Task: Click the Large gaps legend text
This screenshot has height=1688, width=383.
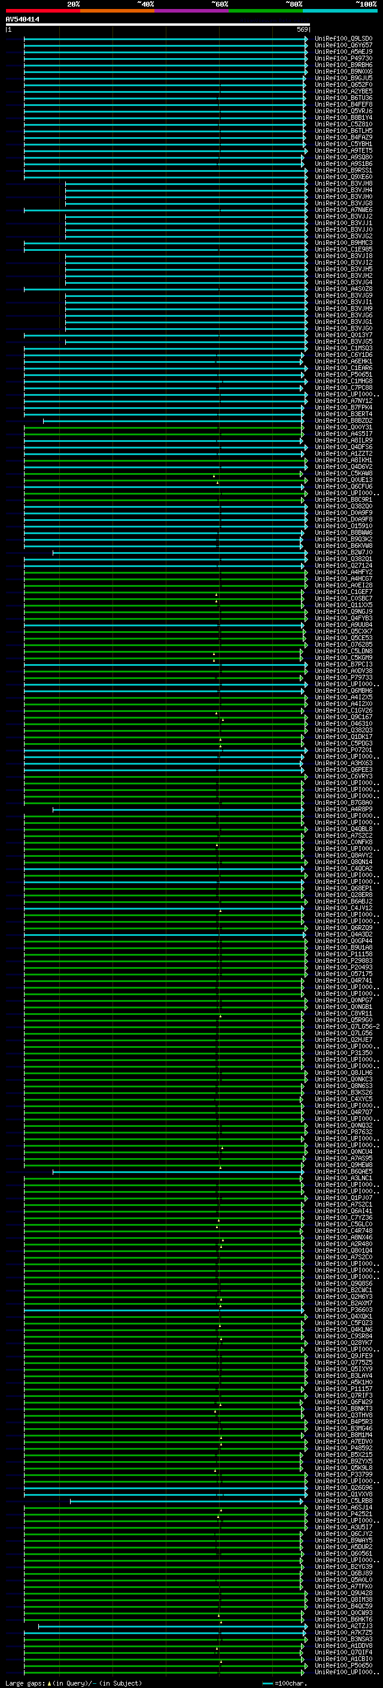Action: point(25,1683)
